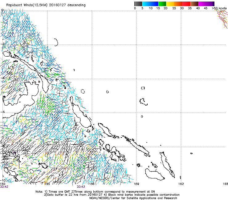This screenshot has height=200, width=228.
Task: Click the green 15–20 knots color swatch
Action: point(162,4)
